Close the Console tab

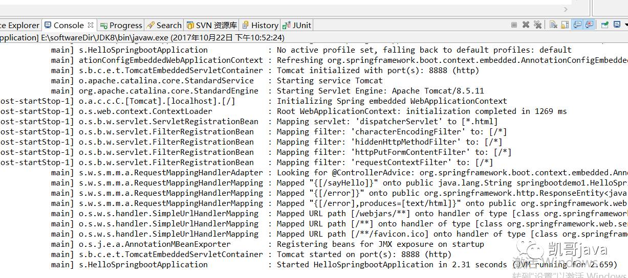(91, 25)
